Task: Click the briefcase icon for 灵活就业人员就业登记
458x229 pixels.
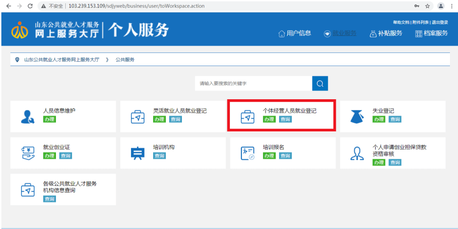Action: point(137,117)
